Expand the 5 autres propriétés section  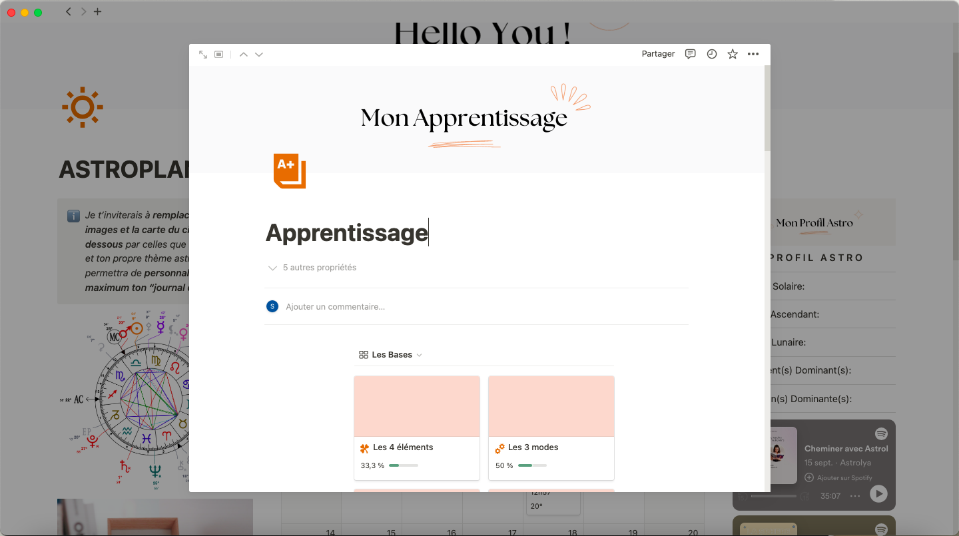tap(313, 268)
